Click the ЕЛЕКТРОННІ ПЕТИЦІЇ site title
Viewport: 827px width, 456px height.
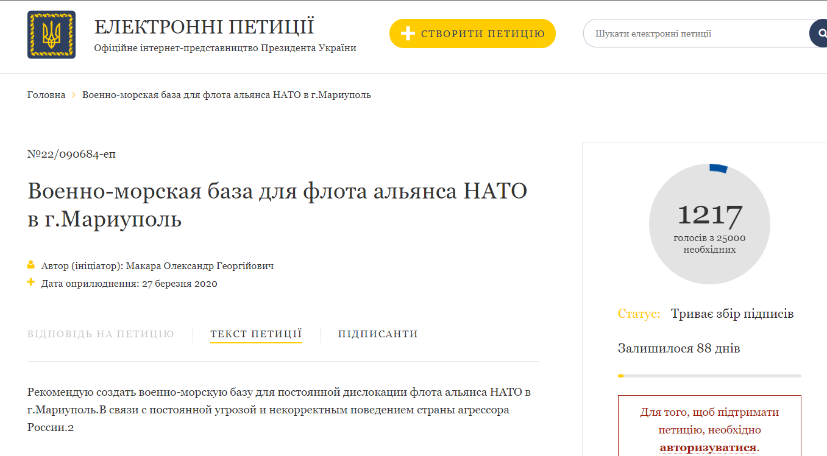(x=204, y=27)
